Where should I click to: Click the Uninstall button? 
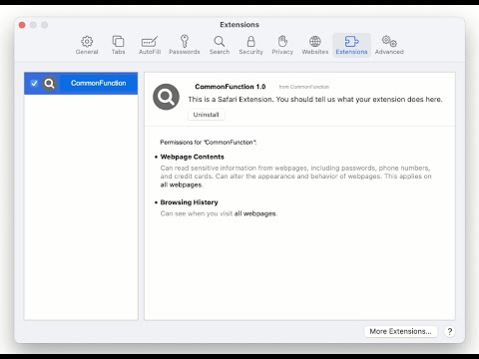click(206, 115)
